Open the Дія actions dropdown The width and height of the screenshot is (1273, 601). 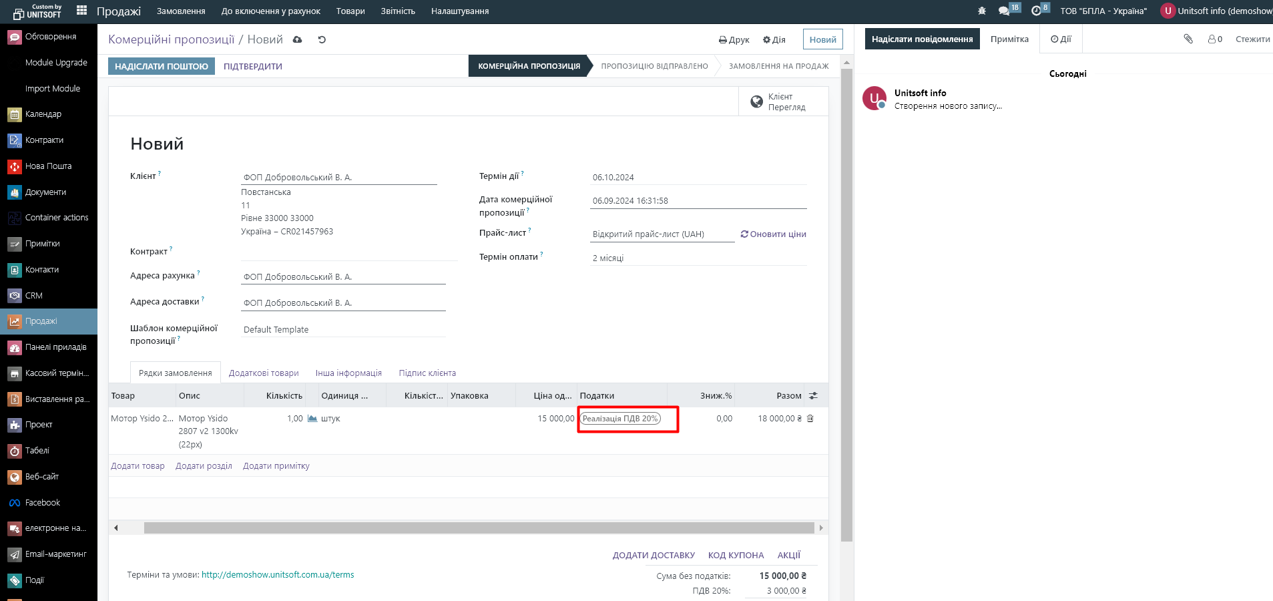click(x=774, y=39)
